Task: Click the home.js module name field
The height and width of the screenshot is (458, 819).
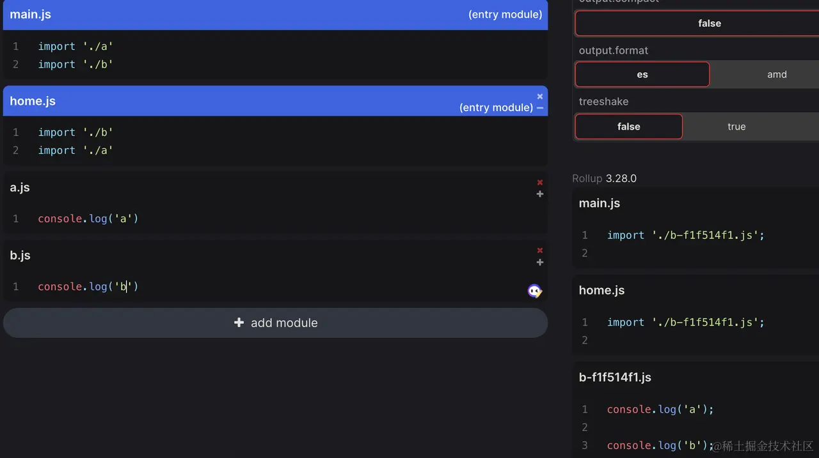Action: click(33, 101)
